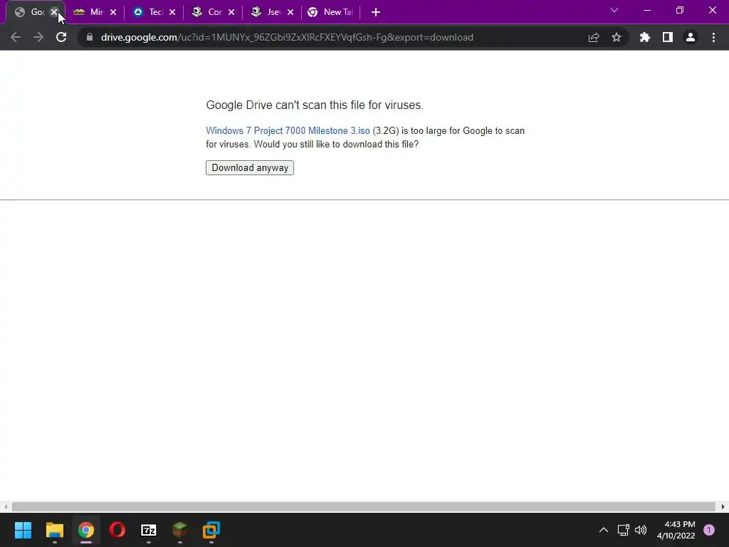
Task: Go forward to next page
Action: point(38,37)
